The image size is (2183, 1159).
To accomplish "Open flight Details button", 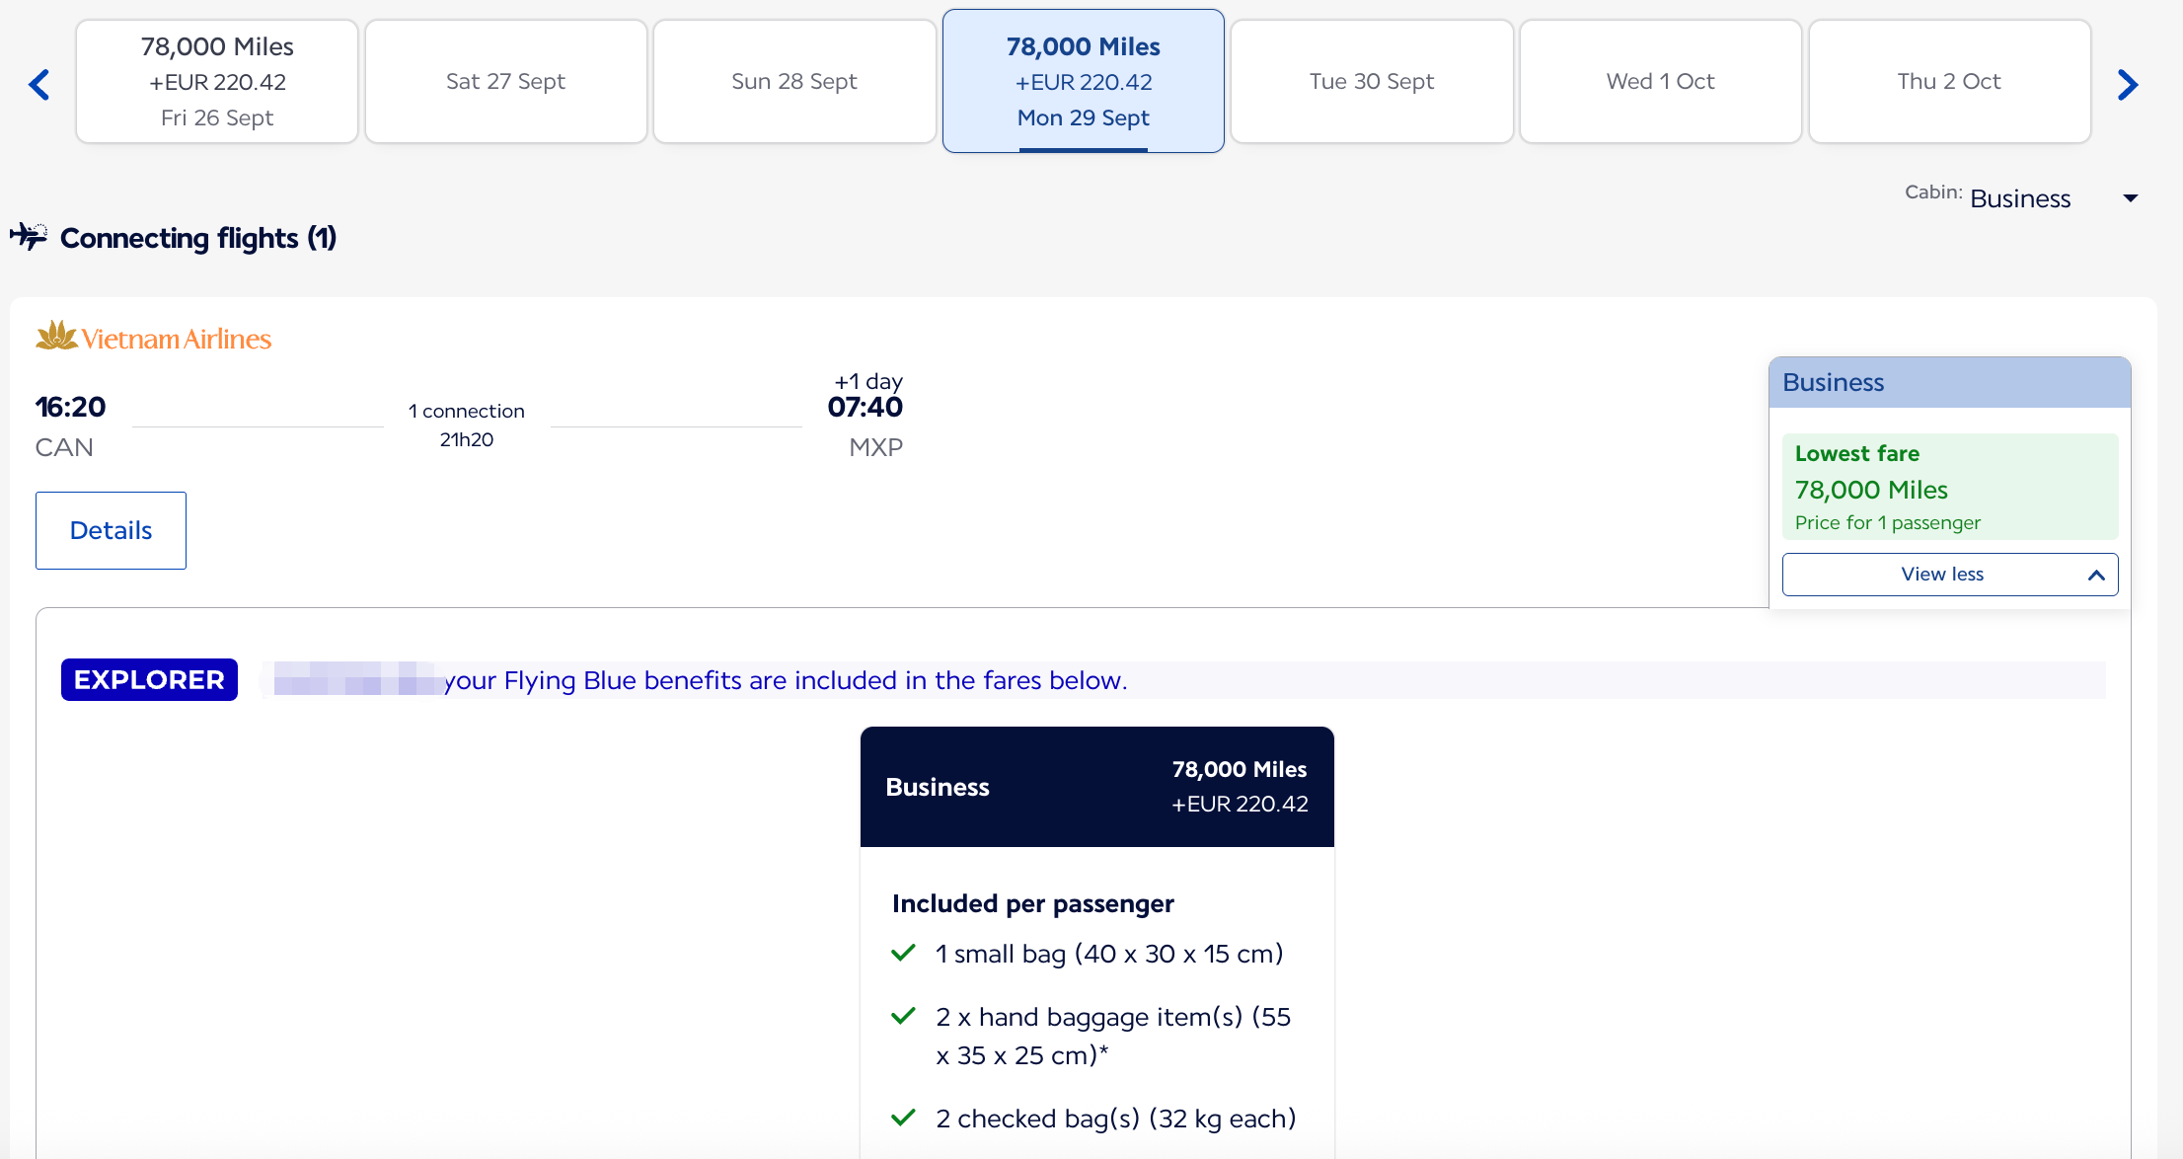I will pos(111,530).
